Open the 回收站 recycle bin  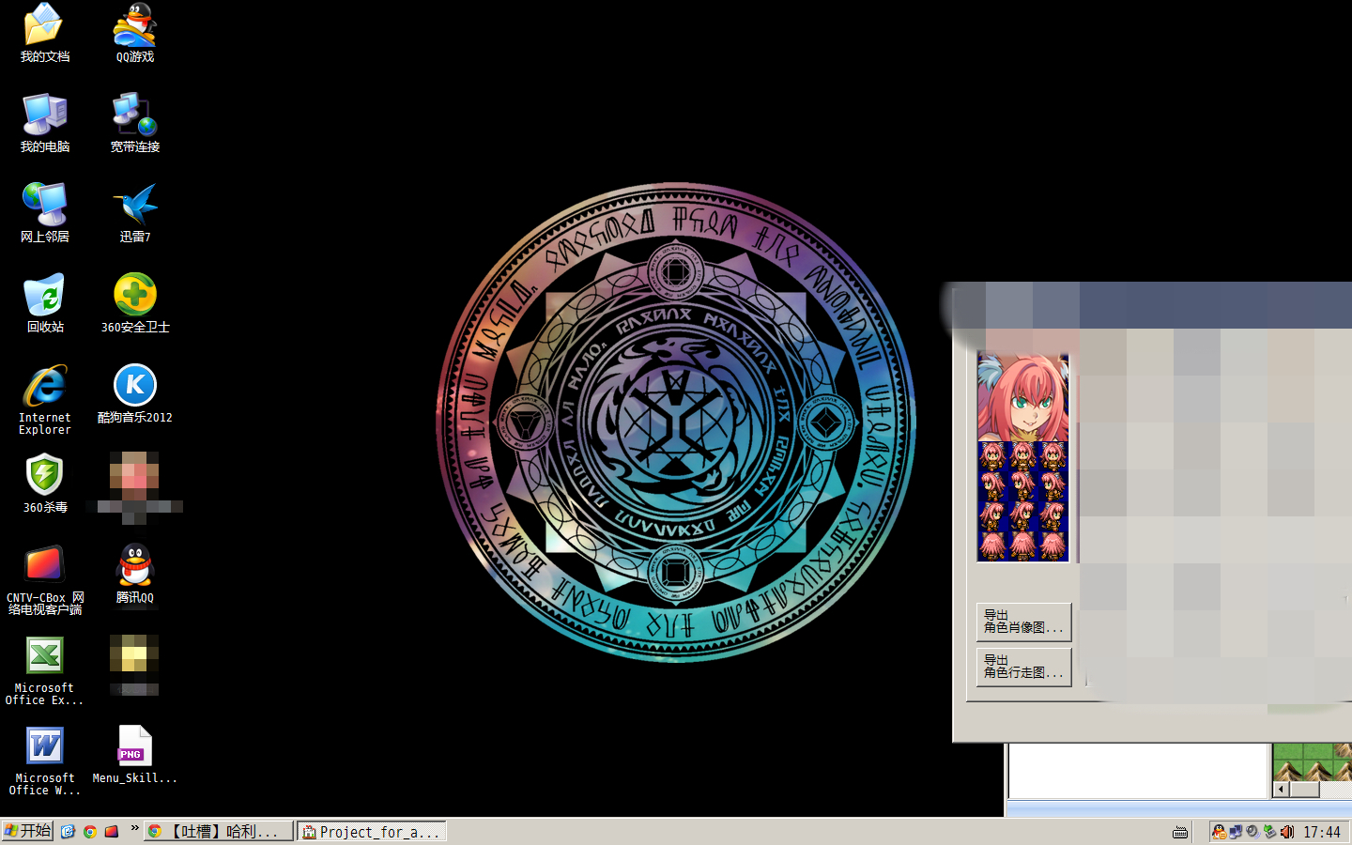coord(44,303)
